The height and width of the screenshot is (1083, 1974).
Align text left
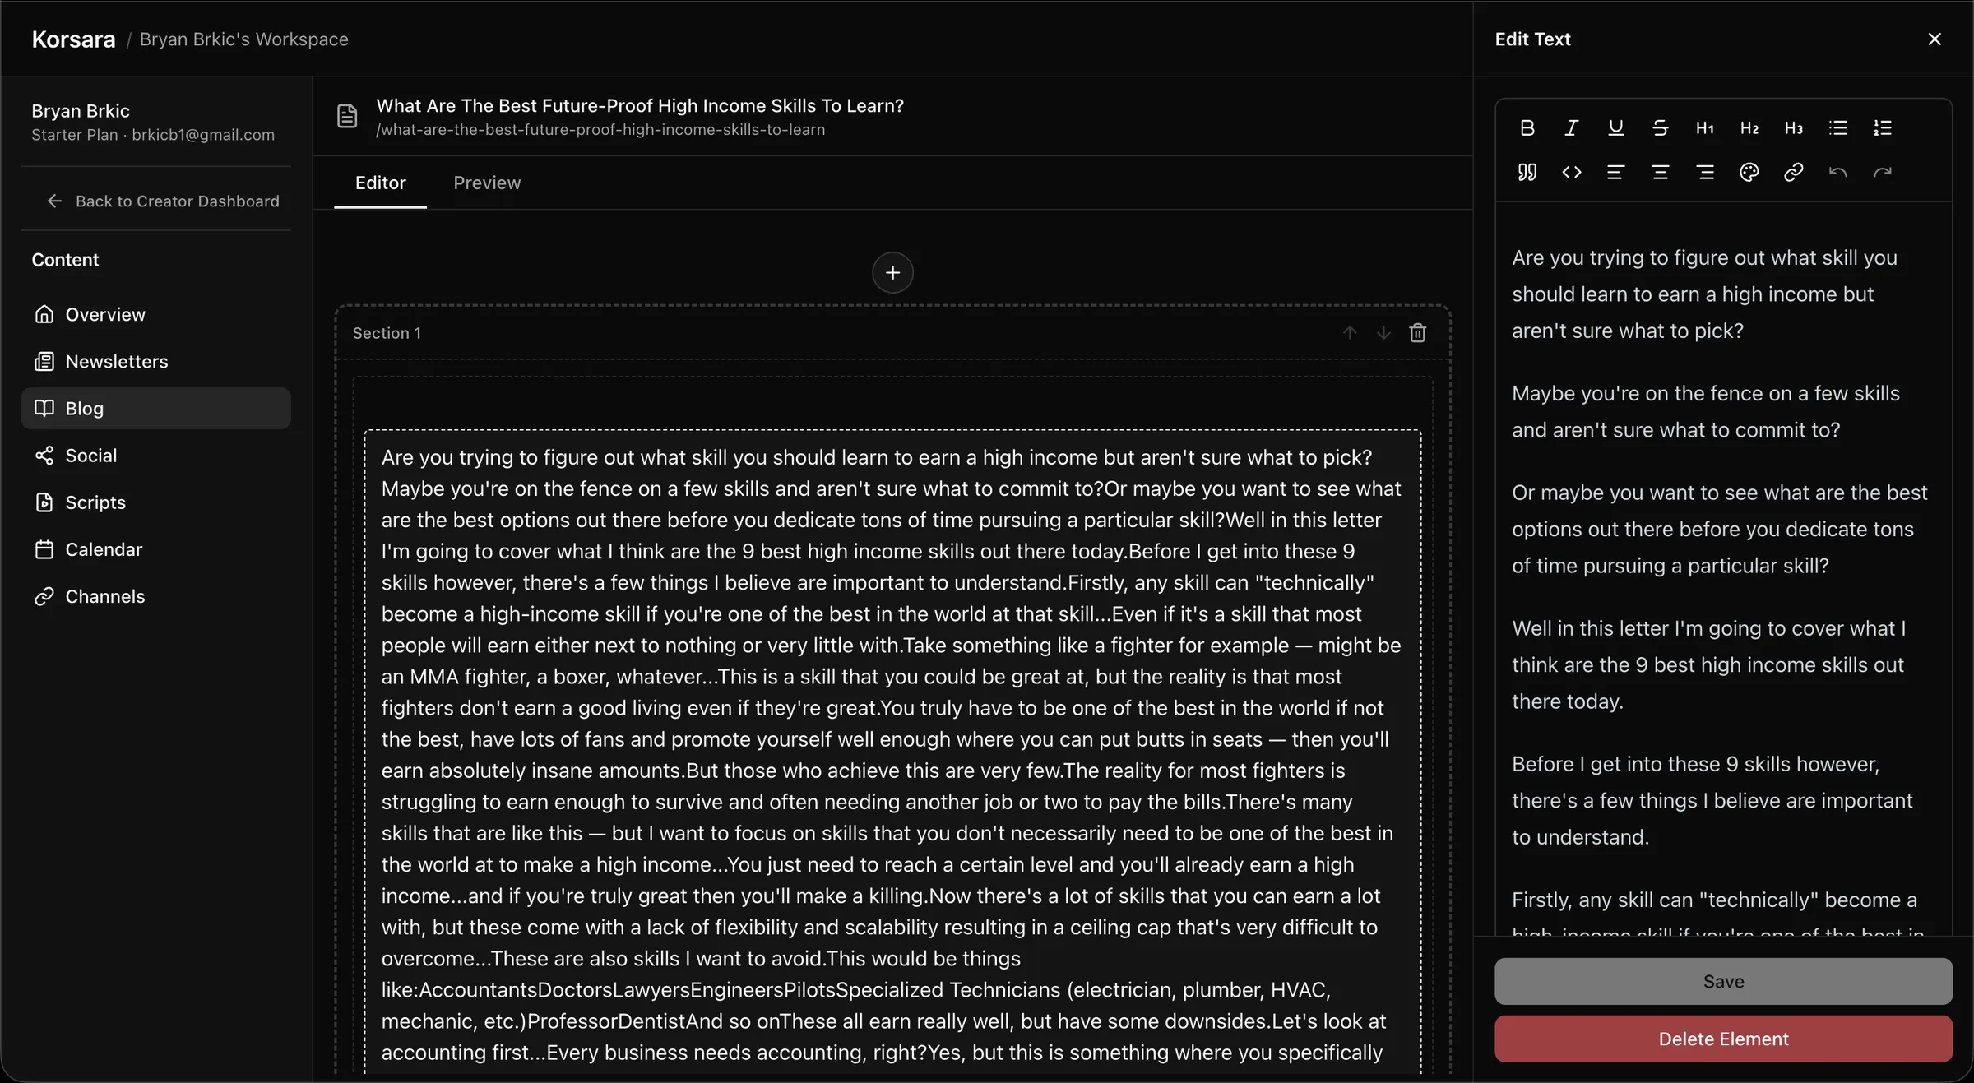1615,172
